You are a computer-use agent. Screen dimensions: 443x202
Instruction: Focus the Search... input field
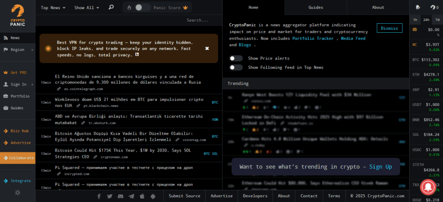(129, 20)
